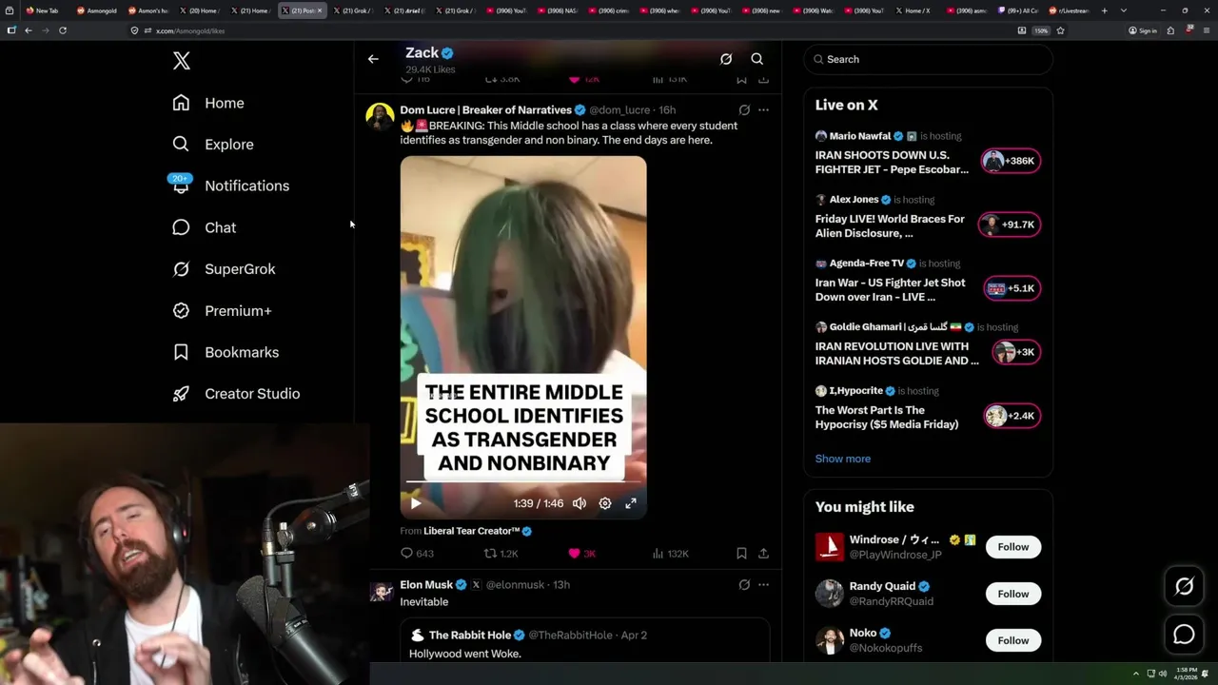View analytics of the post with 132K views

pos(670,554)
